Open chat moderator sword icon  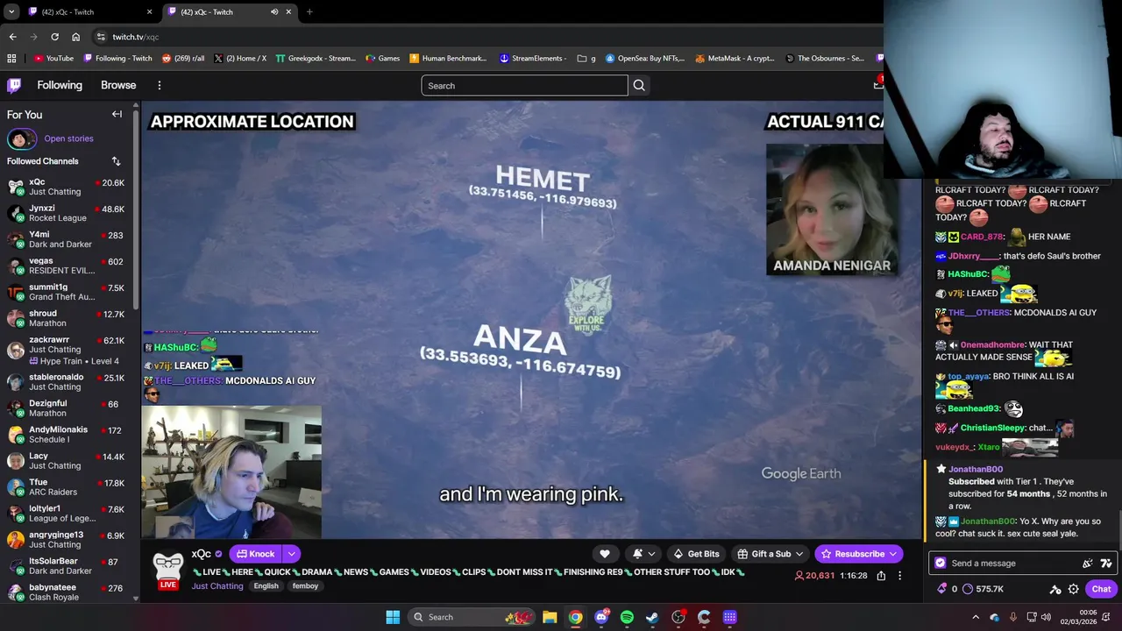pyautogui.click(x=1055, y=589)
